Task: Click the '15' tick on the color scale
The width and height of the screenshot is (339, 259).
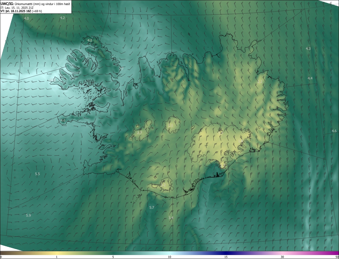Action: pos(226,257)
